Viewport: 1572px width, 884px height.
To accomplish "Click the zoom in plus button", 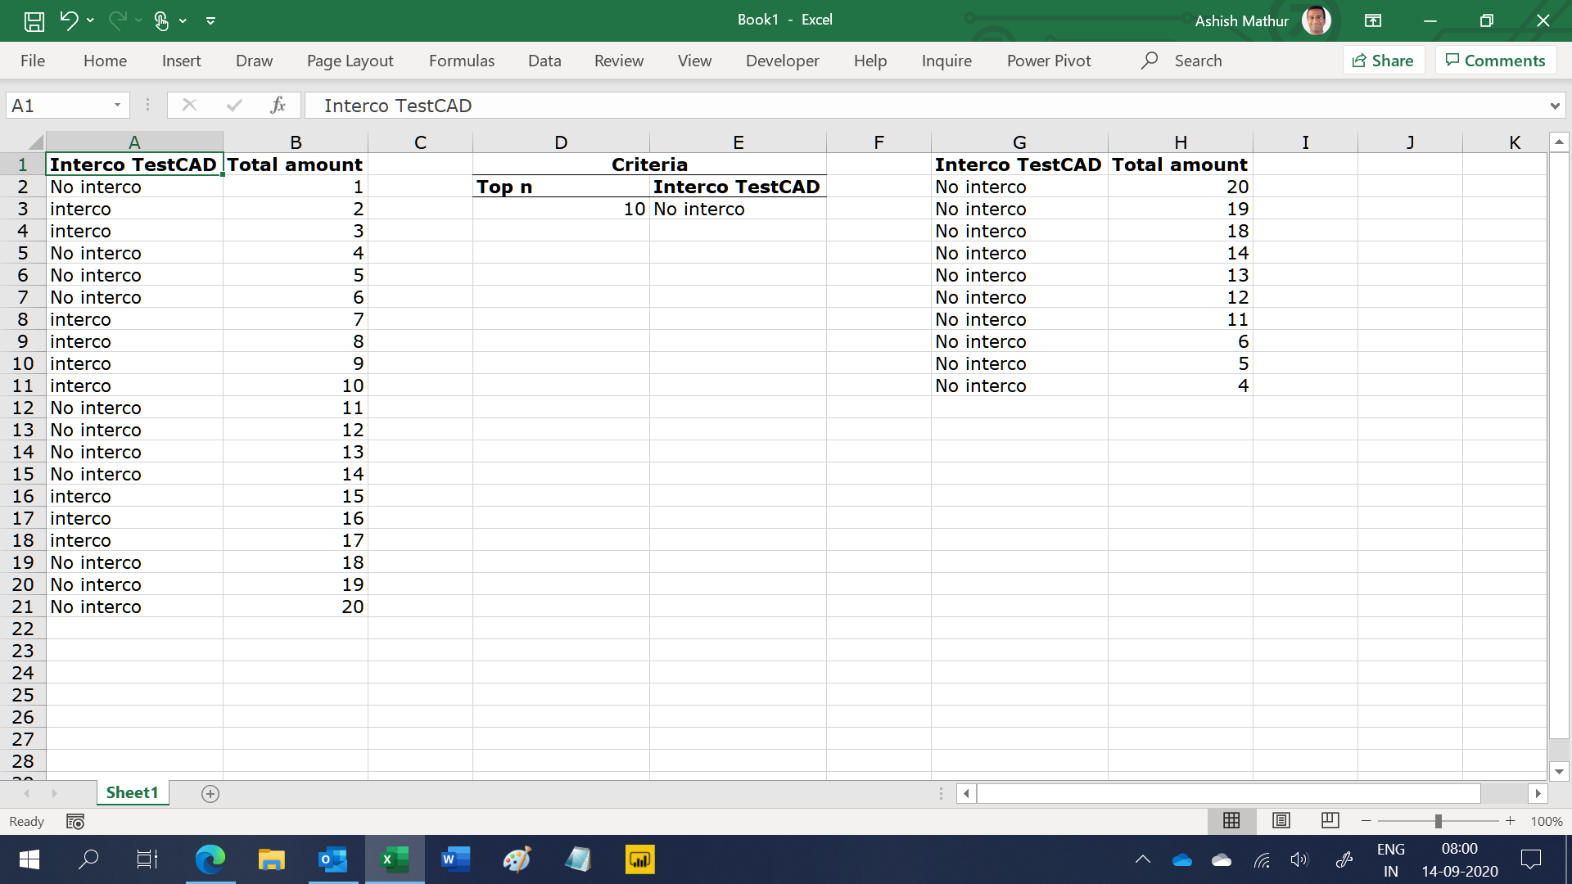I will 1510,821.
